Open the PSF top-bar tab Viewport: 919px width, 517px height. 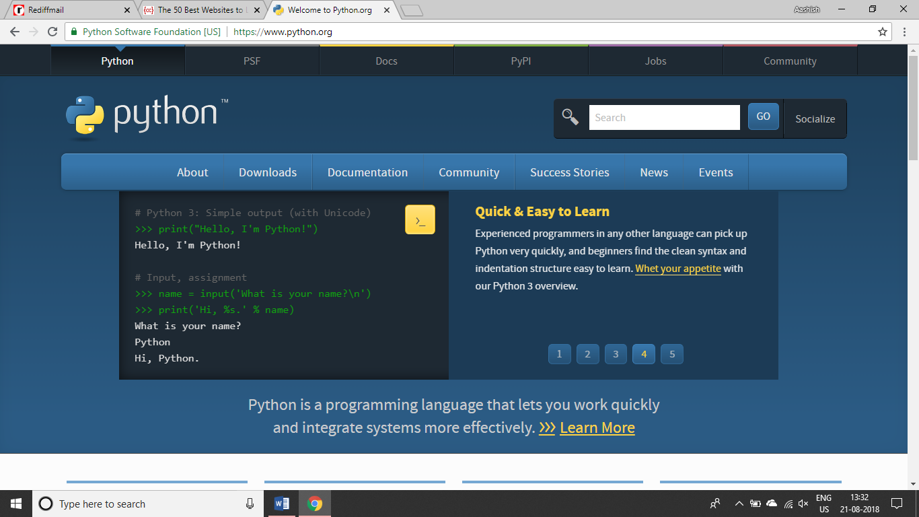252,61
